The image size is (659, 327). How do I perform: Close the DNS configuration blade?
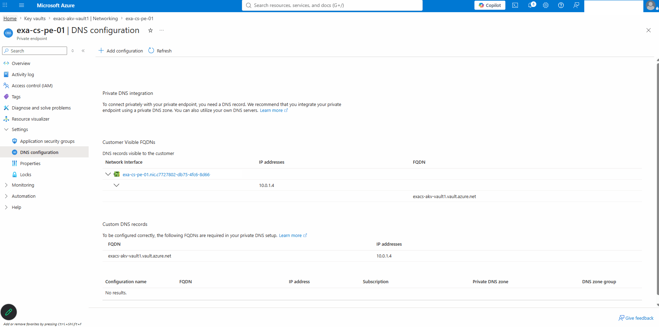tap(649, 30)
